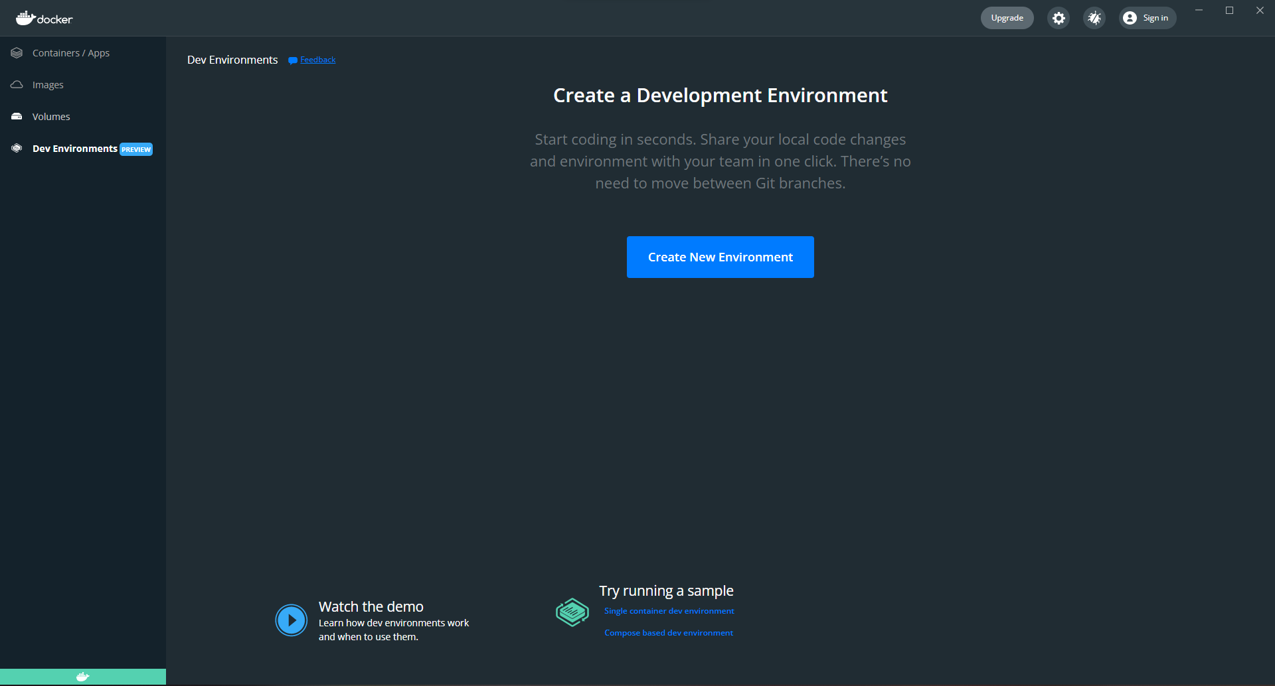Open Settings via the gear icon
The width and height of the screenshot is (1275, 686).
pos(1059,18)
